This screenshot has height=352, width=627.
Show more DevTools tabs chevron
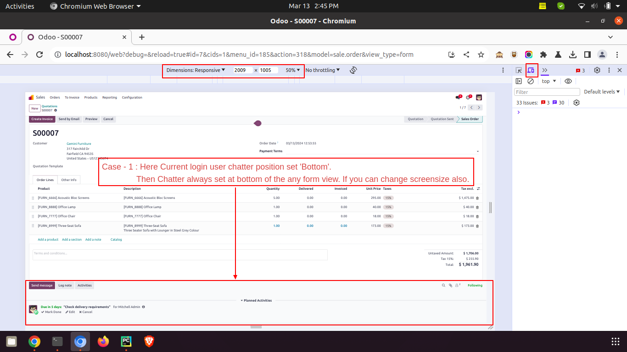click(545, 70)
